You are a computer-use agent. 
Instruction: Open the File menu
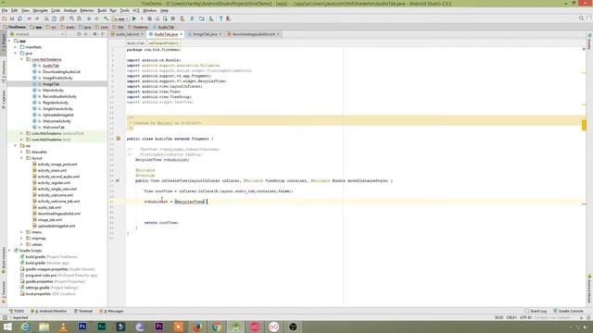click(x=5, y=10)
